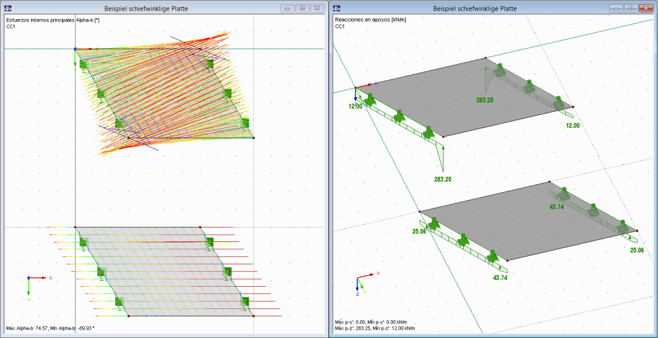This screenshot has width=658, height=338.
Task: Click the 12.00 value beside the coordinate origin
Action: pyautogui.click(x=355, y=107)
